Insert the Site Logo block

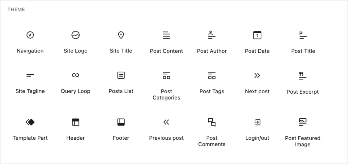pos(75,42)
